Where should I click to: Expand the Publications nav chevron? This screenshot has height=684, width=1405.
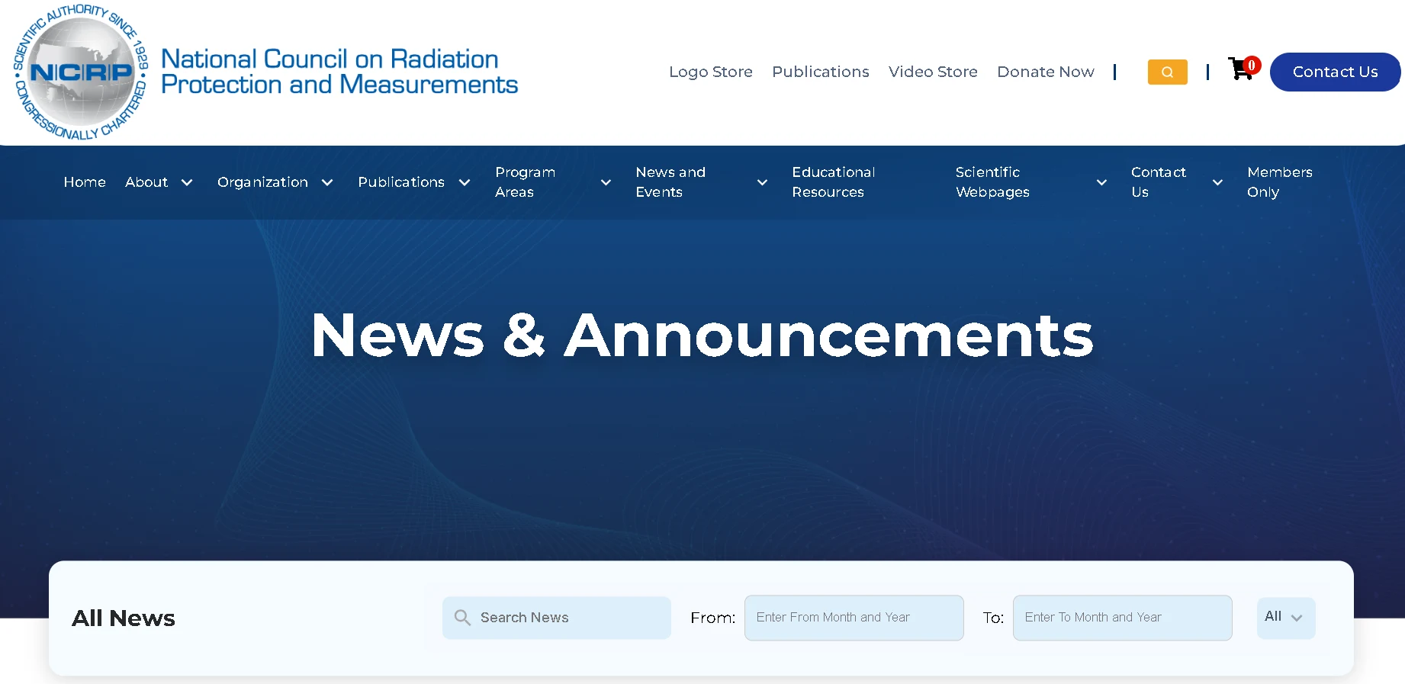coord(464,182)
